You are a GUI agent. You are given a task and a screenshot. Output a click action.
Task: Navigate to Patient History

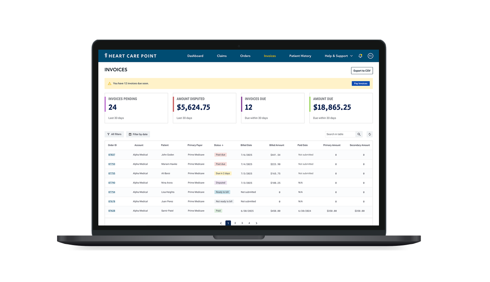click(300, 56)
